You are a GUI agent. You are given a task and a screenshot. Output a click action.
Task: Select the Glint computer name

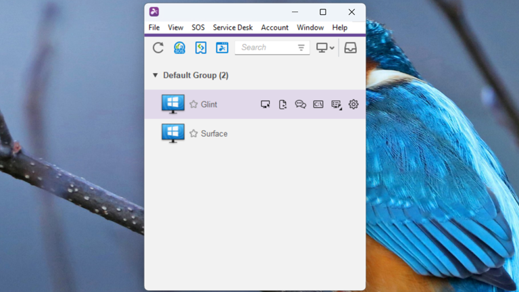209,105
